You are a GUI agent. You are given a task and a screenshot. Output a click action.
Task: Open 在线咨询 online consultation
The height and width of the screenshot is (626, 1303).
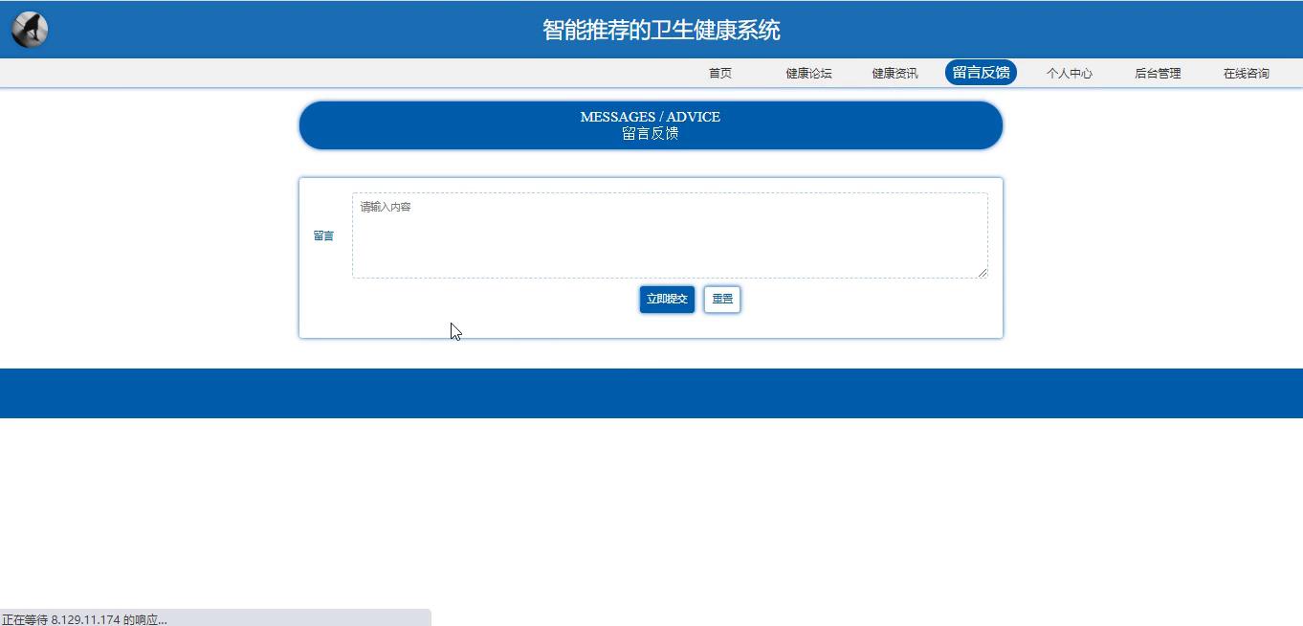[x=1246, y=74]
